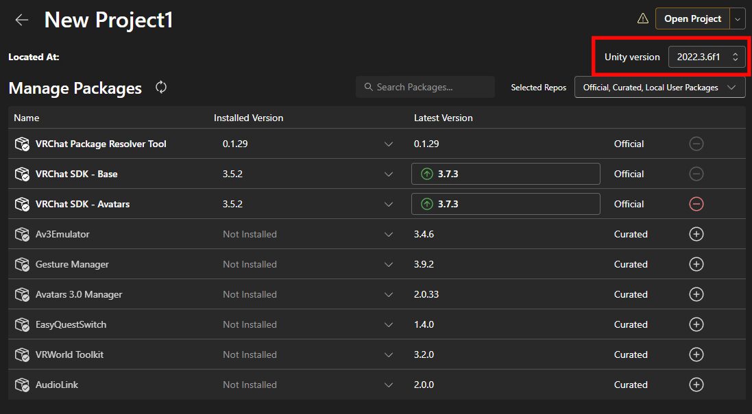Select the AudioLink name text
The height and width of the screenshot is (414, 752).
[x=57, y=385]
